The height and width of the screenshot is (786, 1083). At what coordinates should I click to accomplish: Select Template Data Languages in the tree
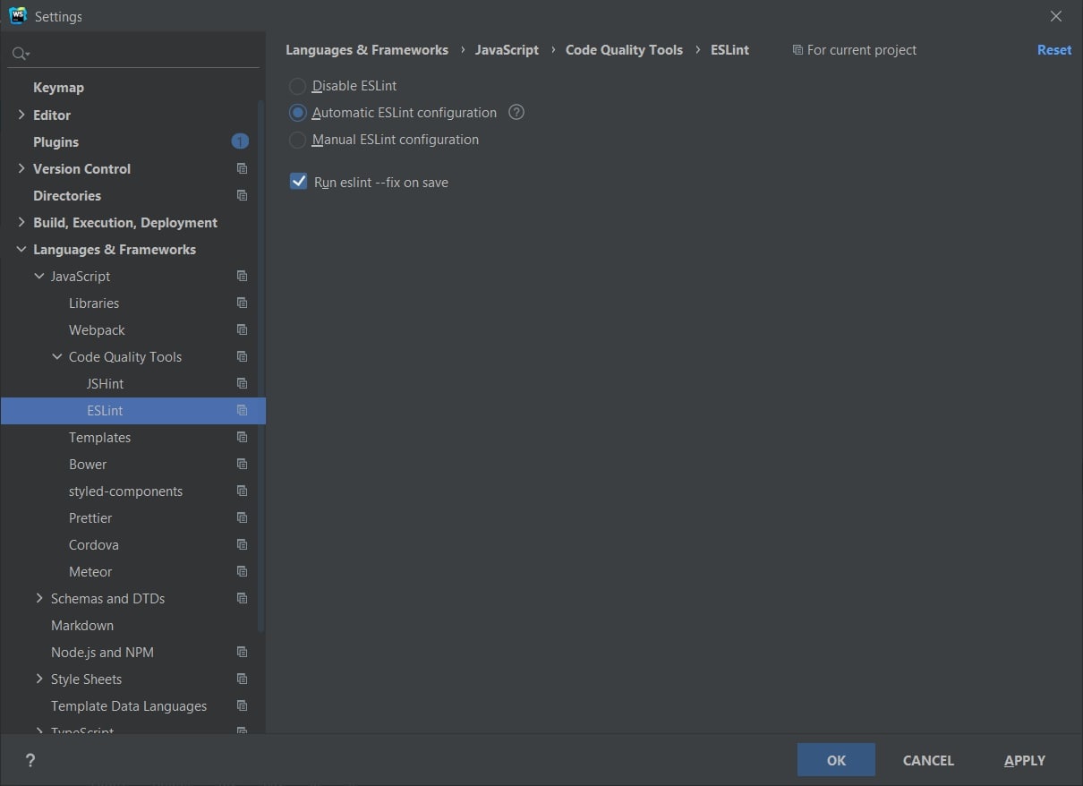click(x=129, y=705)
